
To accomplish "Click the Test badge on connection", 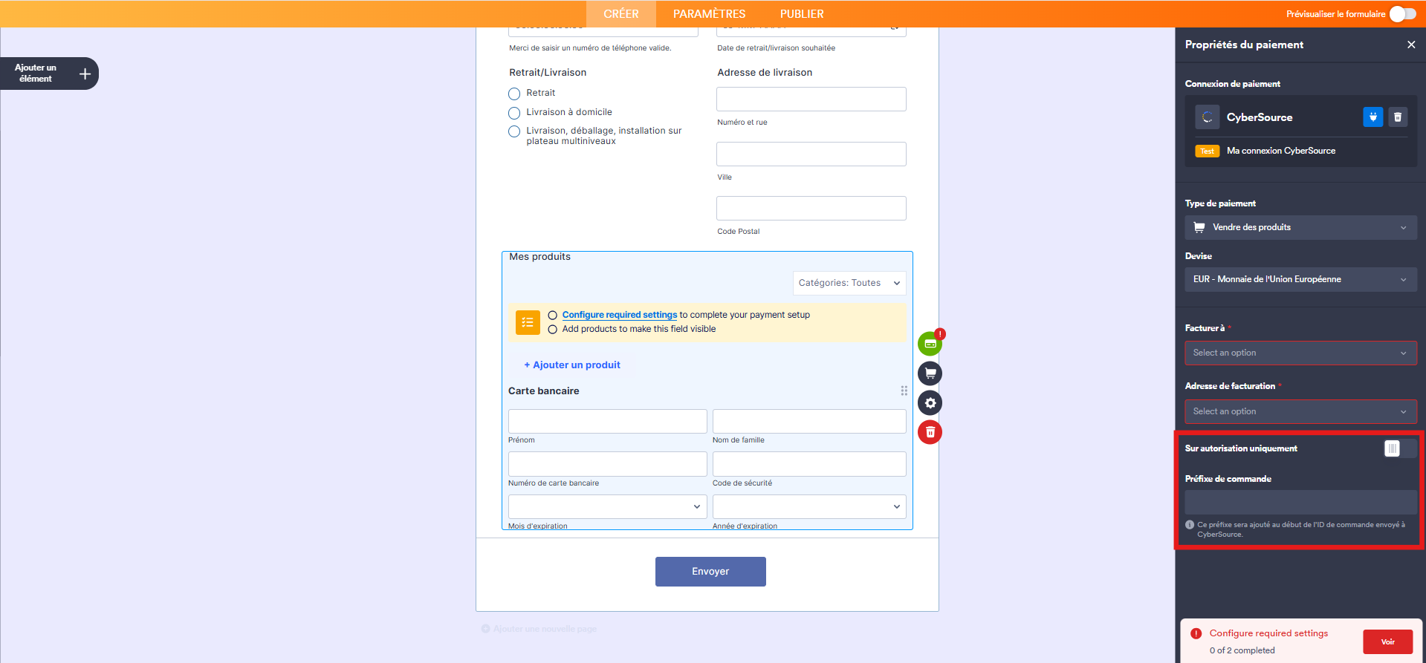I will coord(1208,151).
